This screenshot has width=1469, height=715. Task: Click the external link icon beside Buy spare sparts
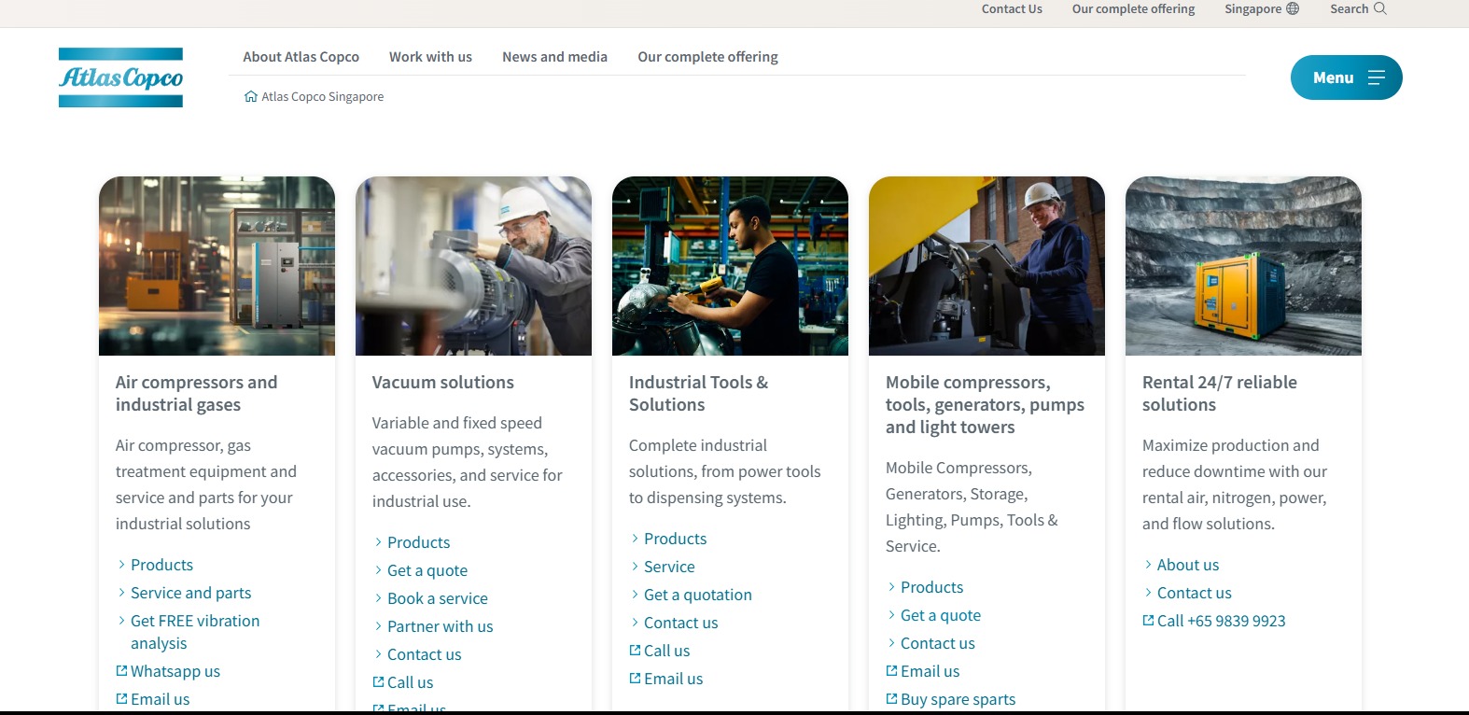pos(891,698)
